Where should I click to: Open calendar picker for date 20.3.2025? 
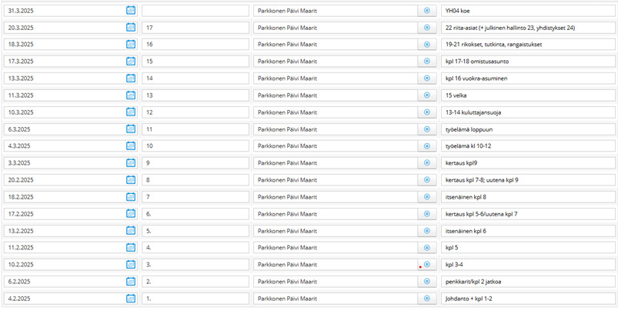[131, 28]
